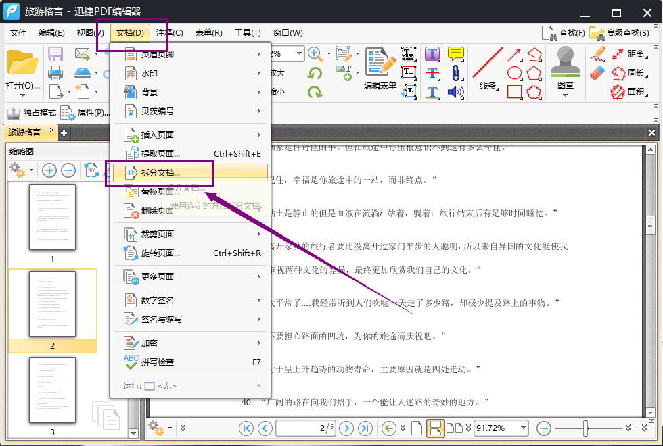Expand the 插入页面 submenu
This screenshot has width=663, height=446.
pyautogui.click(x=190, y=134)
